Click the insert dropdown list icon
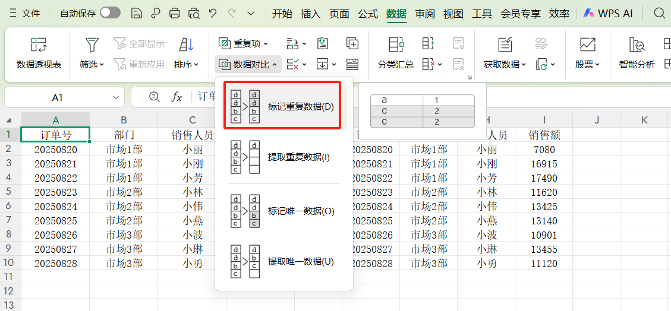This screenshot has width=671, height=311. pos(322,65)
